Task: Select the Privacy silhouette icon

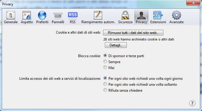Action: (x=141, y=15)
